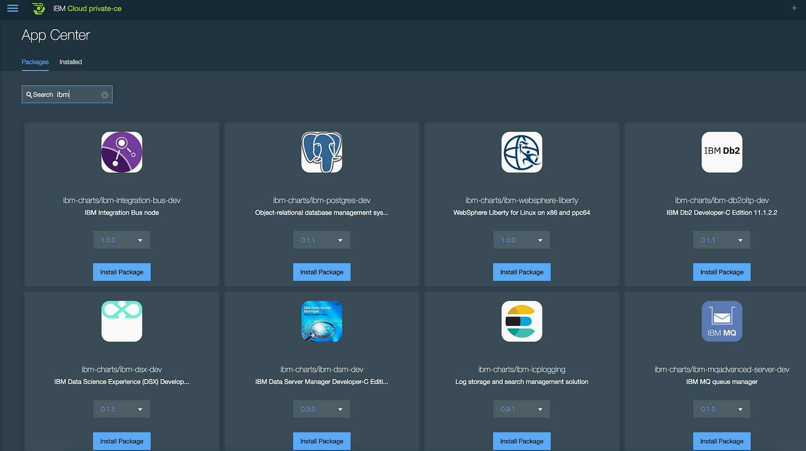Expand version dropdown for ibm-icplogging

coord(522,409)
